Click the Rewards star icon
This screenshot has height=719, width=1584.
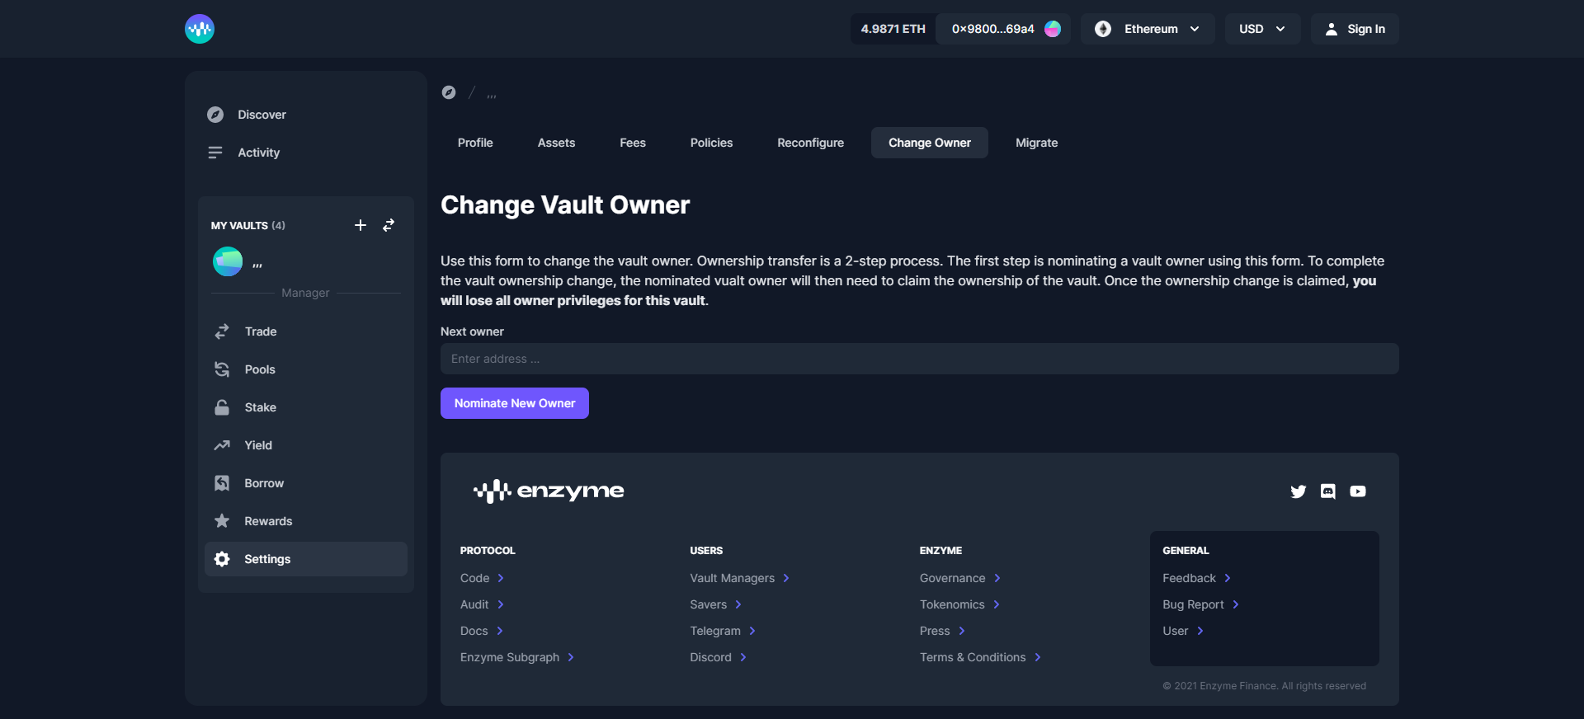coord(222,521)
